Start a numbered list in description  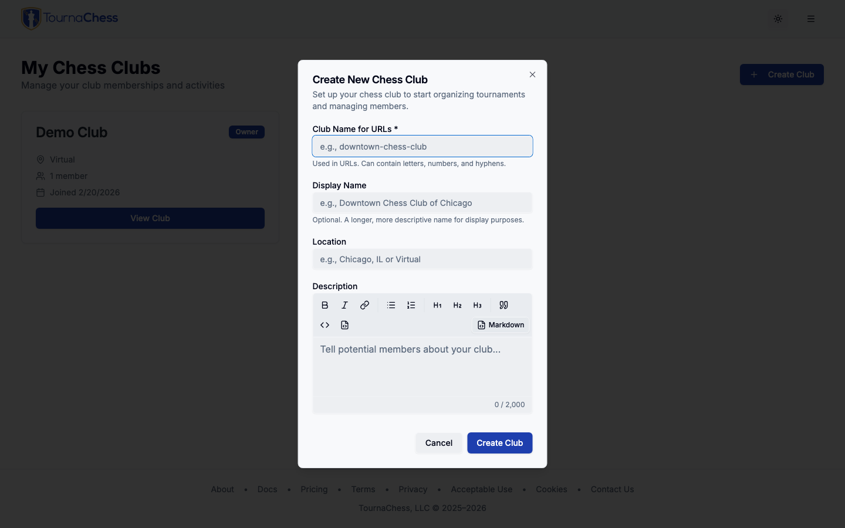pyautogui.click(x=411, y=305)
